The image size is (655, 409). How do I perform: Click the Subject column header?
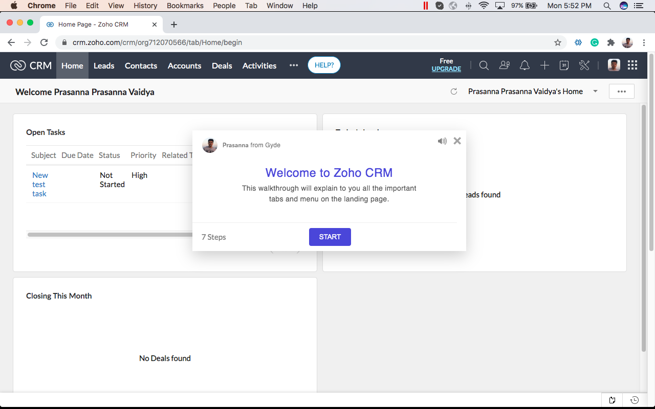click(43, 155)
